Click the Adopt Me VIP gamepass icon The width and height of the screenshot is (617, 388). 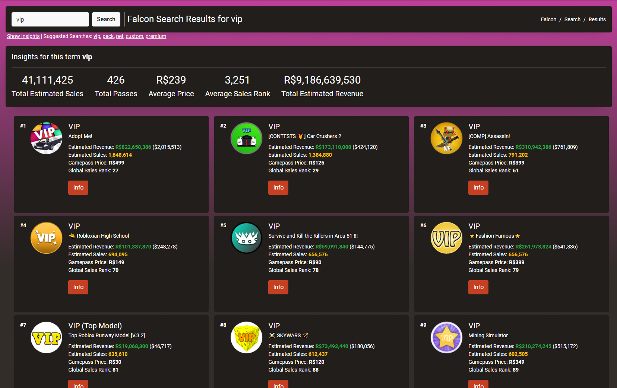[46, 138]
